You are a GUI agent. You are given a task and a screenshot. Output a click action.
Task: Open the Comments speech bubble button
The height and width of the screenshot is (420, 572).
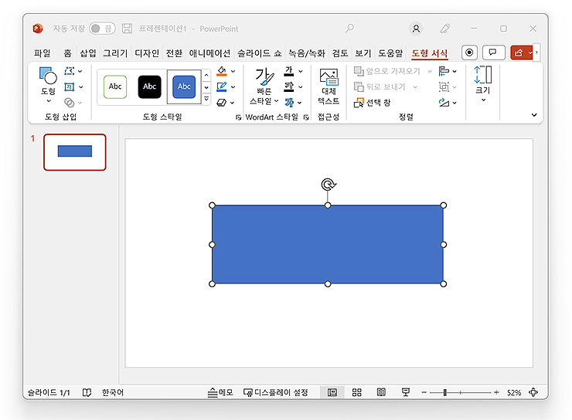click(494, 52)
